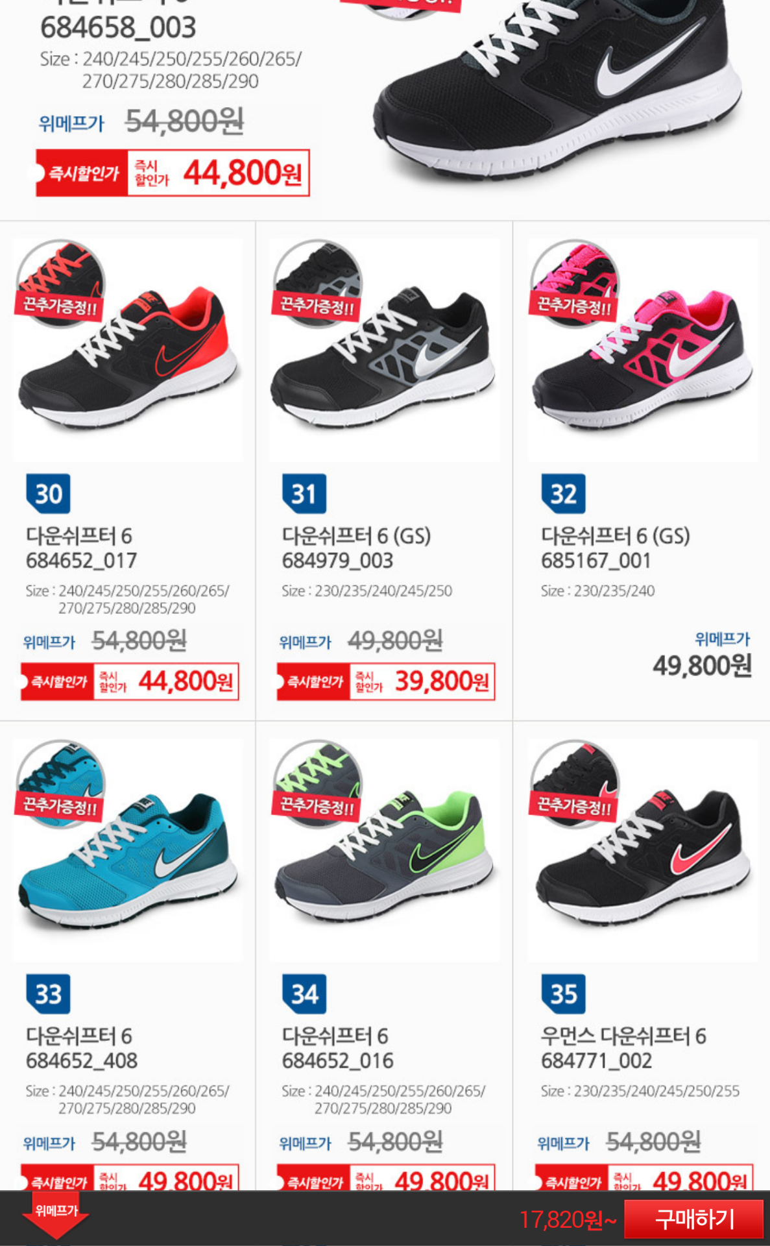The image size is (770, 1246).
Task: Select number badge 31 icon
Action: click(304, 495)
